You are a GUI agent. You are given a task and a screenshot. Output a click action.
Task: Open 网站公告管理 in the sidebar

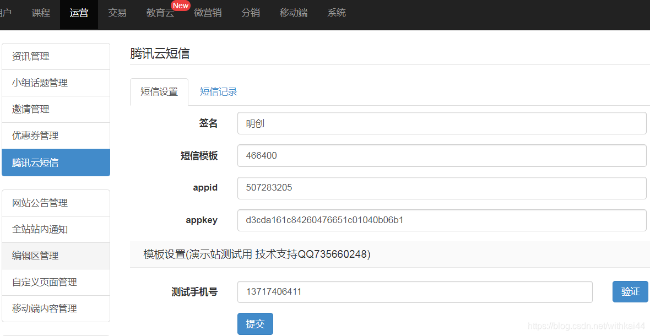(56, 203)
